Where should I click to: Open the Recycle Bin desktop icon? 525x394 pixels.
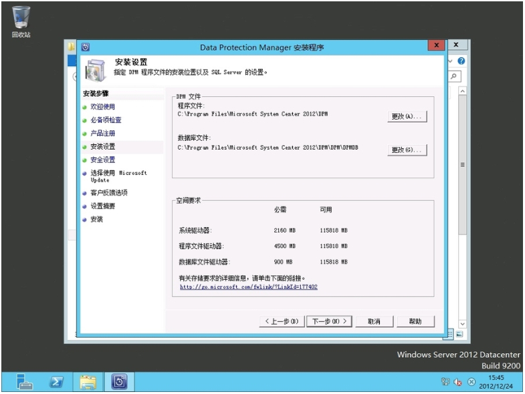[21, 21]
